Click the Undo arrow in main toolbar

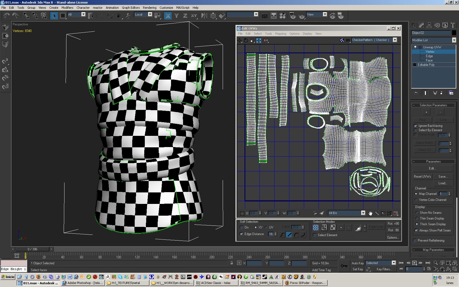pyautogui.click(x=7, y=16)
